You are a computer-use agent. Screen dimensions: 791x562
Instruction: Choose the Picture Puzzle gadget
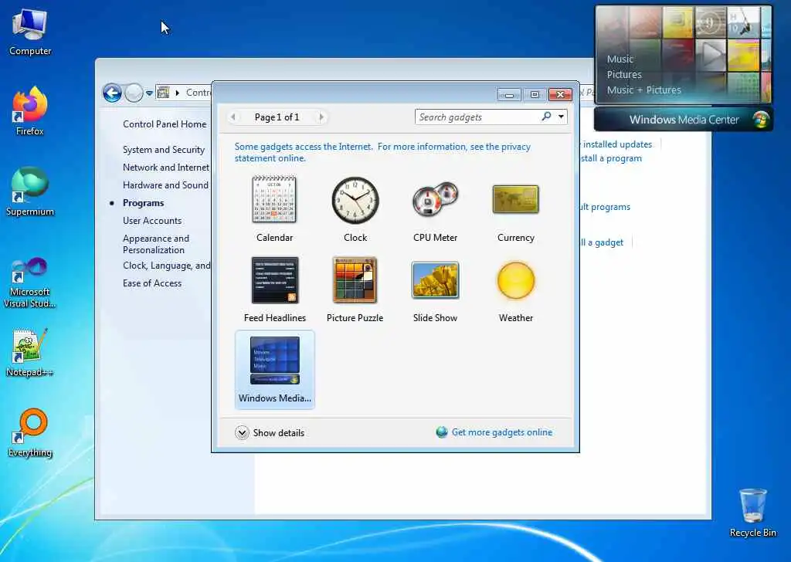[355, 279]
